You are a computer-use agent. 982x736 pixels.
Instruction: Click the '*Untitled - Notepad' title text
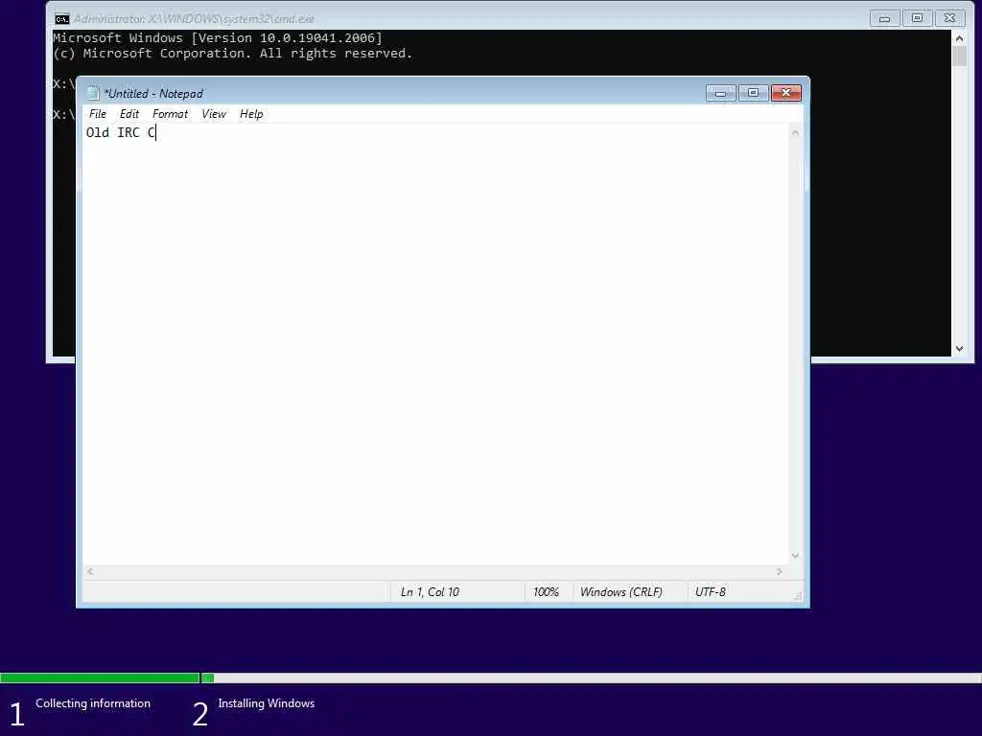click(153, 94)
